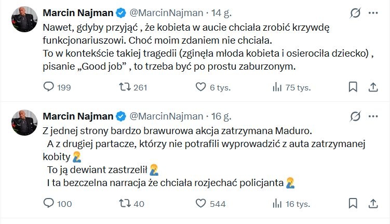Image resolution: width=390 pixels, height=224 pixels.
Task: View analytics showing 75 tys. views
Action: click(277, 87)
